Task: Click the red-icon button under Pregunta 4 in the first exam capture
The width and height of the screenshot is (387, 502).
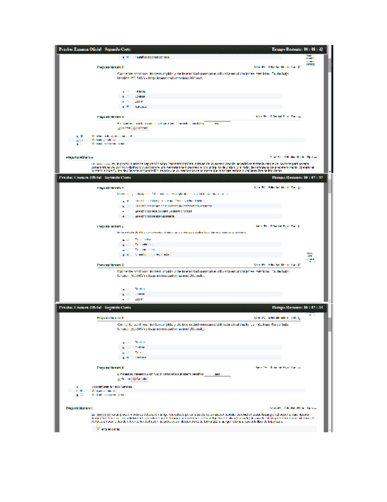Action: 140,128
